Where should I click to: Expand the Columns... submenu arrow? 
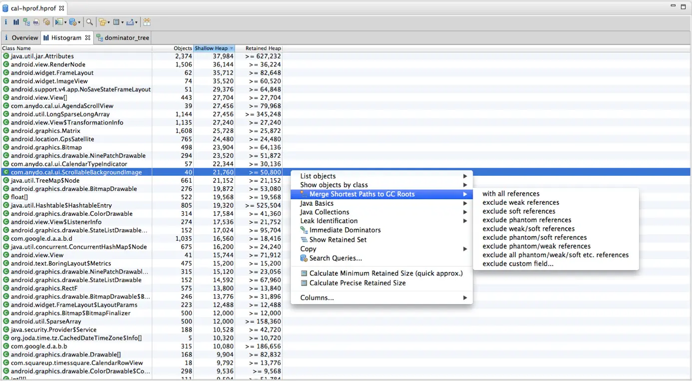tap(465, 298)
